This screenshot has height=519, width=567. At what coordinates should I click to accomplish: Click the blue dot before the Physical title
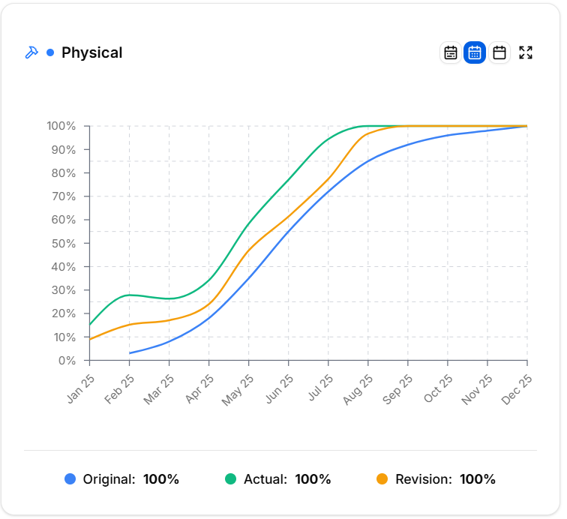pyautogui.click(x=50, y=52)
